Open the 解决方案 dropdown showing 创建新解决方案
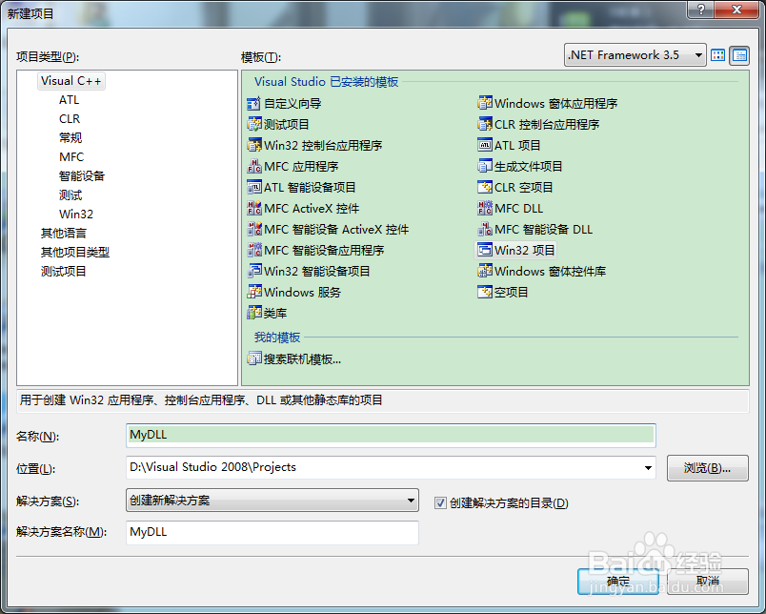766x614 pixels. [x=409, y=500]
